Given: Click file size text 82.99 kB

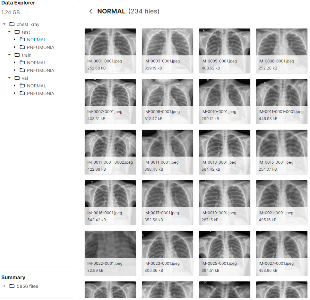Looking at the screenshot, I should point(95,271).
